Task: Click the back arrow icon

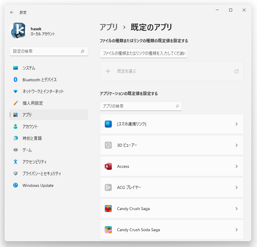Action: [12, 12]
